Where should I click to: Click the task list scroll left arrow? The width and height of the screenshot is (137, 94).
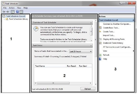click(x=35, y=83)
